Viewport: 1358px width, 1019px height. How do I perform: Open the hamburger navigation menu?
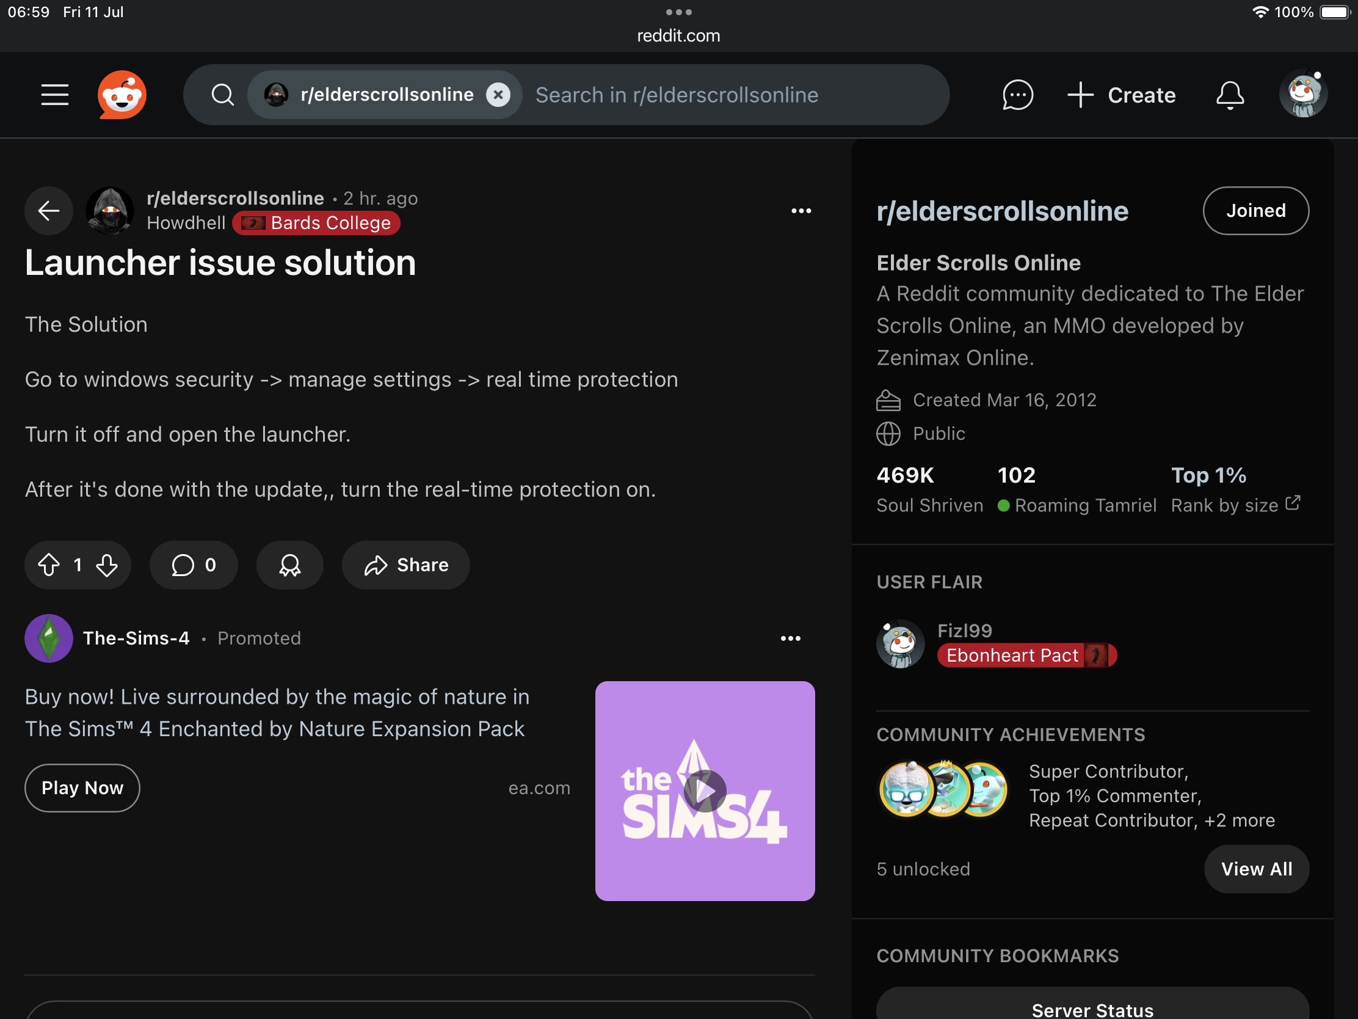click(x=54, y=95)
